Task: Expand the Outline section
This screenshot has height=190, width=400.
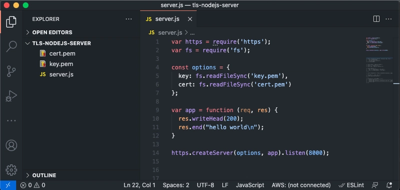Action: point(81,175)
